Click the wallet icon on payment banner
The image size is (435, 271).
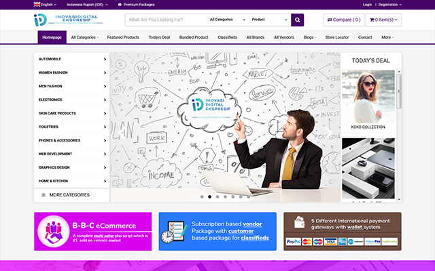[x=298, y=223]
